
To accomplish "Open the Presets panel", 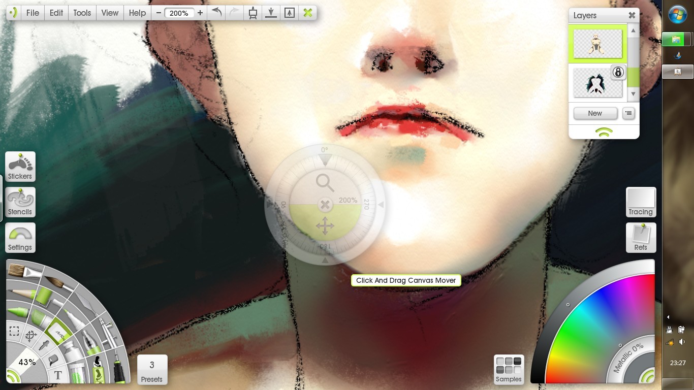I will point(152,370).
